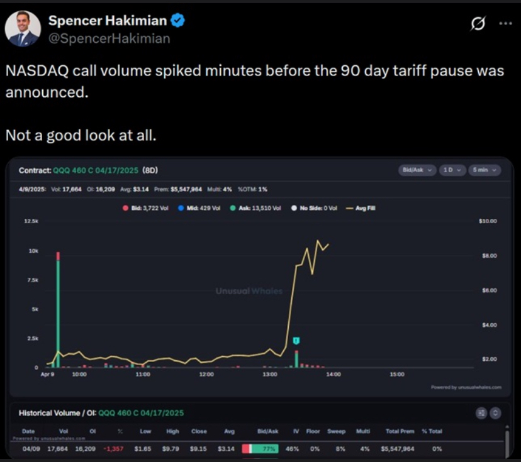Click the blue verified badge
The image size is (521, 462).
pyautogui.click(x=177, y=21)
